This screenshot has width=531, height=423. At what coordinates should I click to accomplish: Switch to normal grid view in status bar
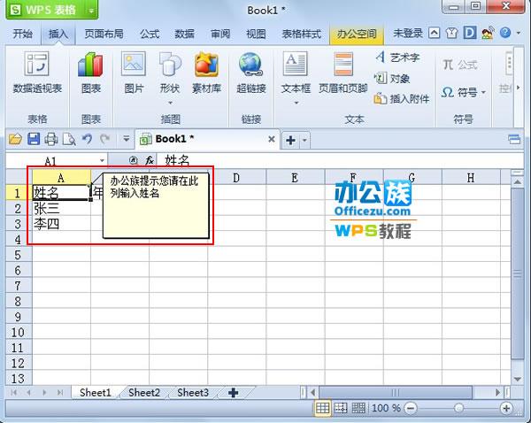[322, 408]
